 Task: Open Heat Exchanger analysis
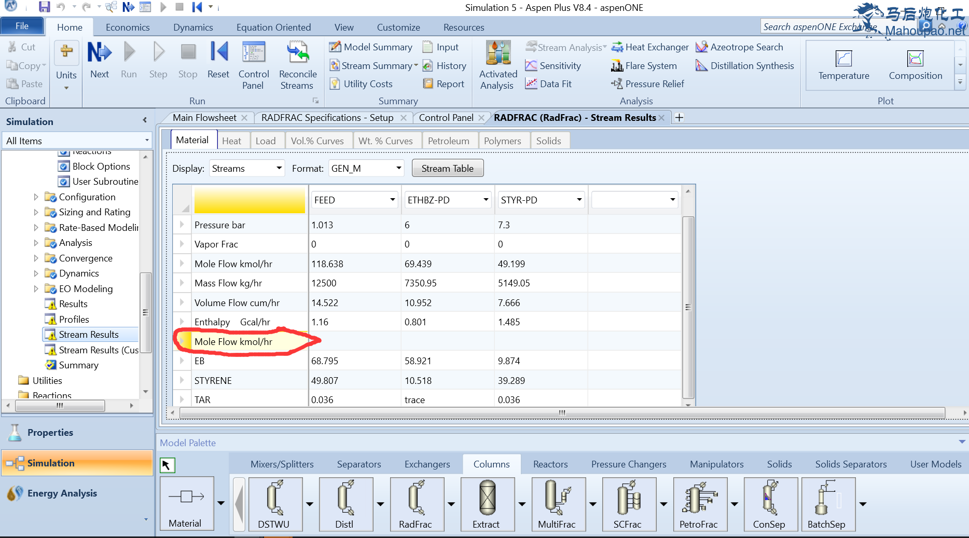(650, 47)
